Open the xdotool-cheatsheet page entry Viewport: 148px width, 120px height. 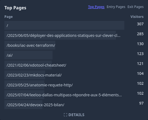coord(36,65)
